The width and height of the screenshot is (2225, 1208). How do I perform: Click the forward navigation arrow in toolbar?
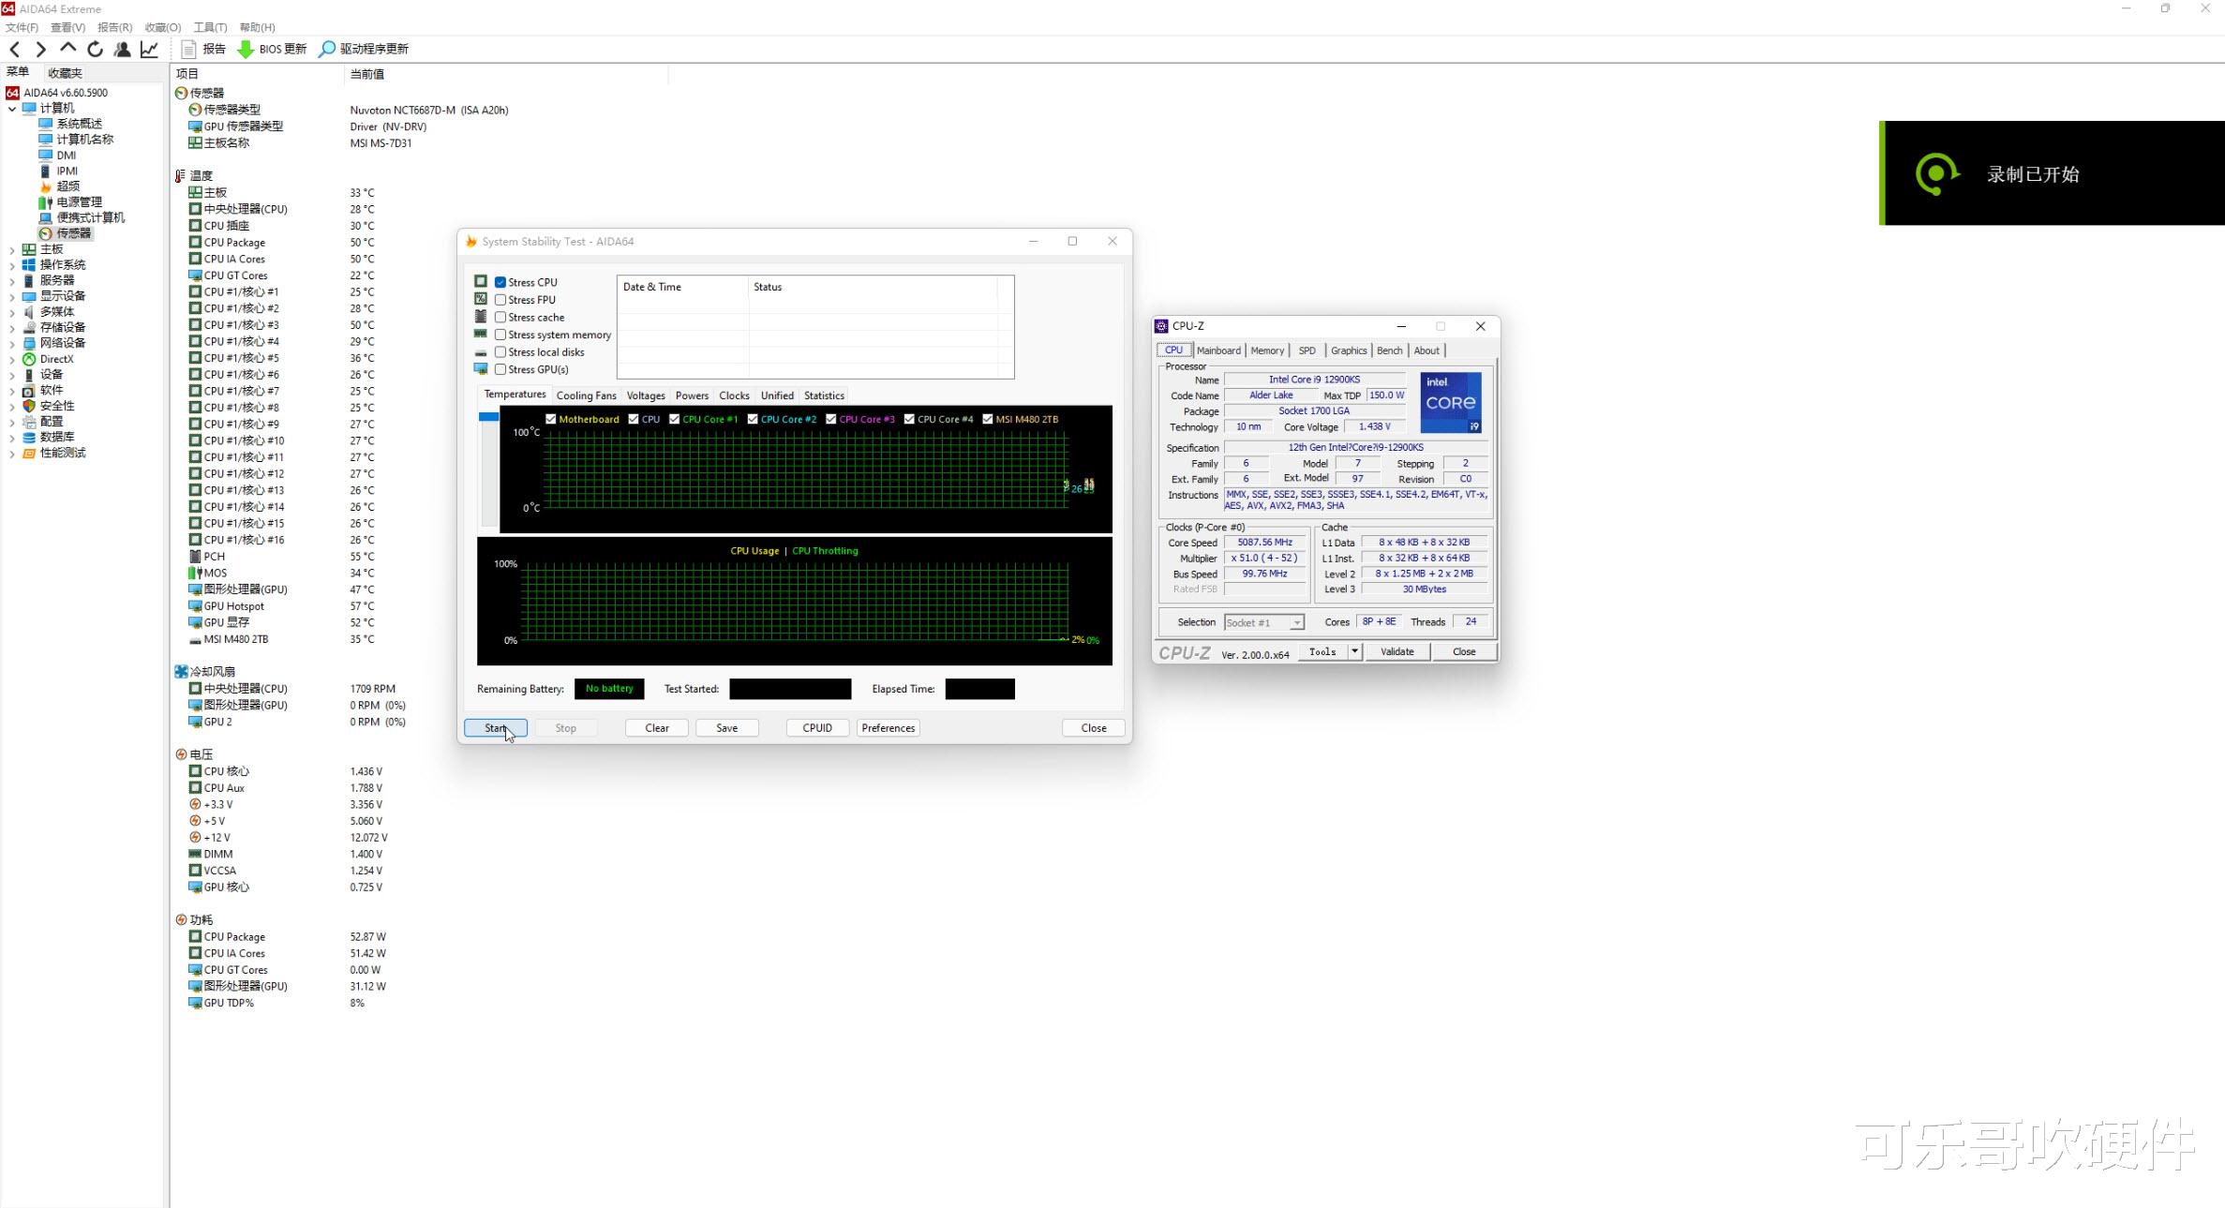[x=40, y=49]
